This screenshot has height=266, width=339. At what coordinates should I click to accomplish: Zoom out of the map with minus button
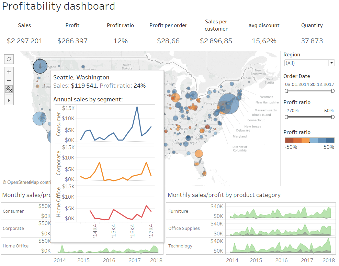click(9, 80)
